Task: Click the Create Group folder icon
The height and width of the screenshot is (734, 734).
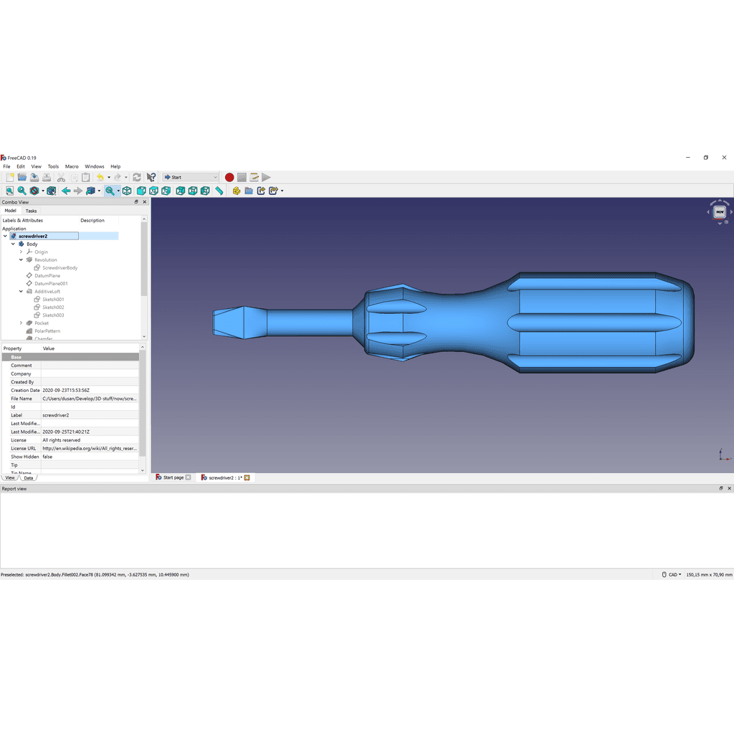Action: (249, 191)
